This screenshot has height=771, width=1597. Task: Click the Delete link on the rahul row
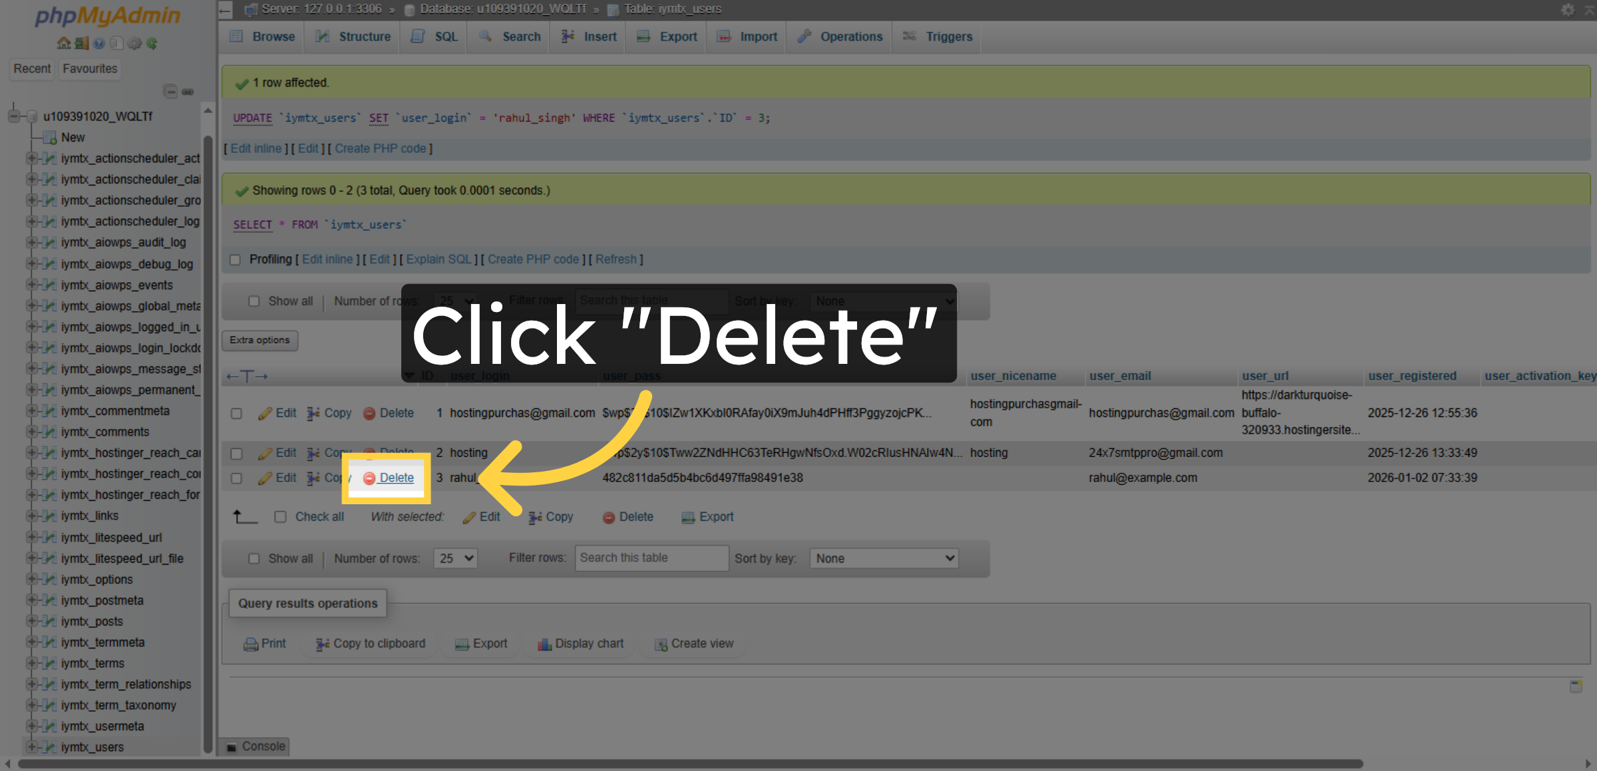coord(396,478)
